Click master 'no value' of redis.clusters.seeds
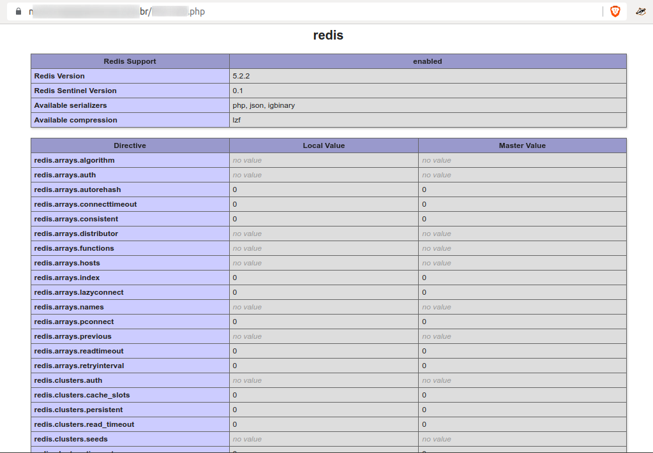 (437, 439)
